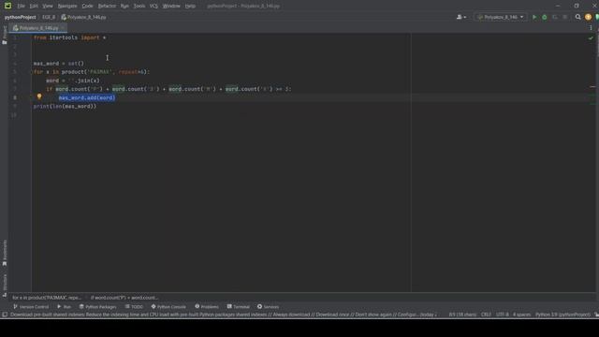Click the 'Always download' link in status notification

click(x=291, y=315)
